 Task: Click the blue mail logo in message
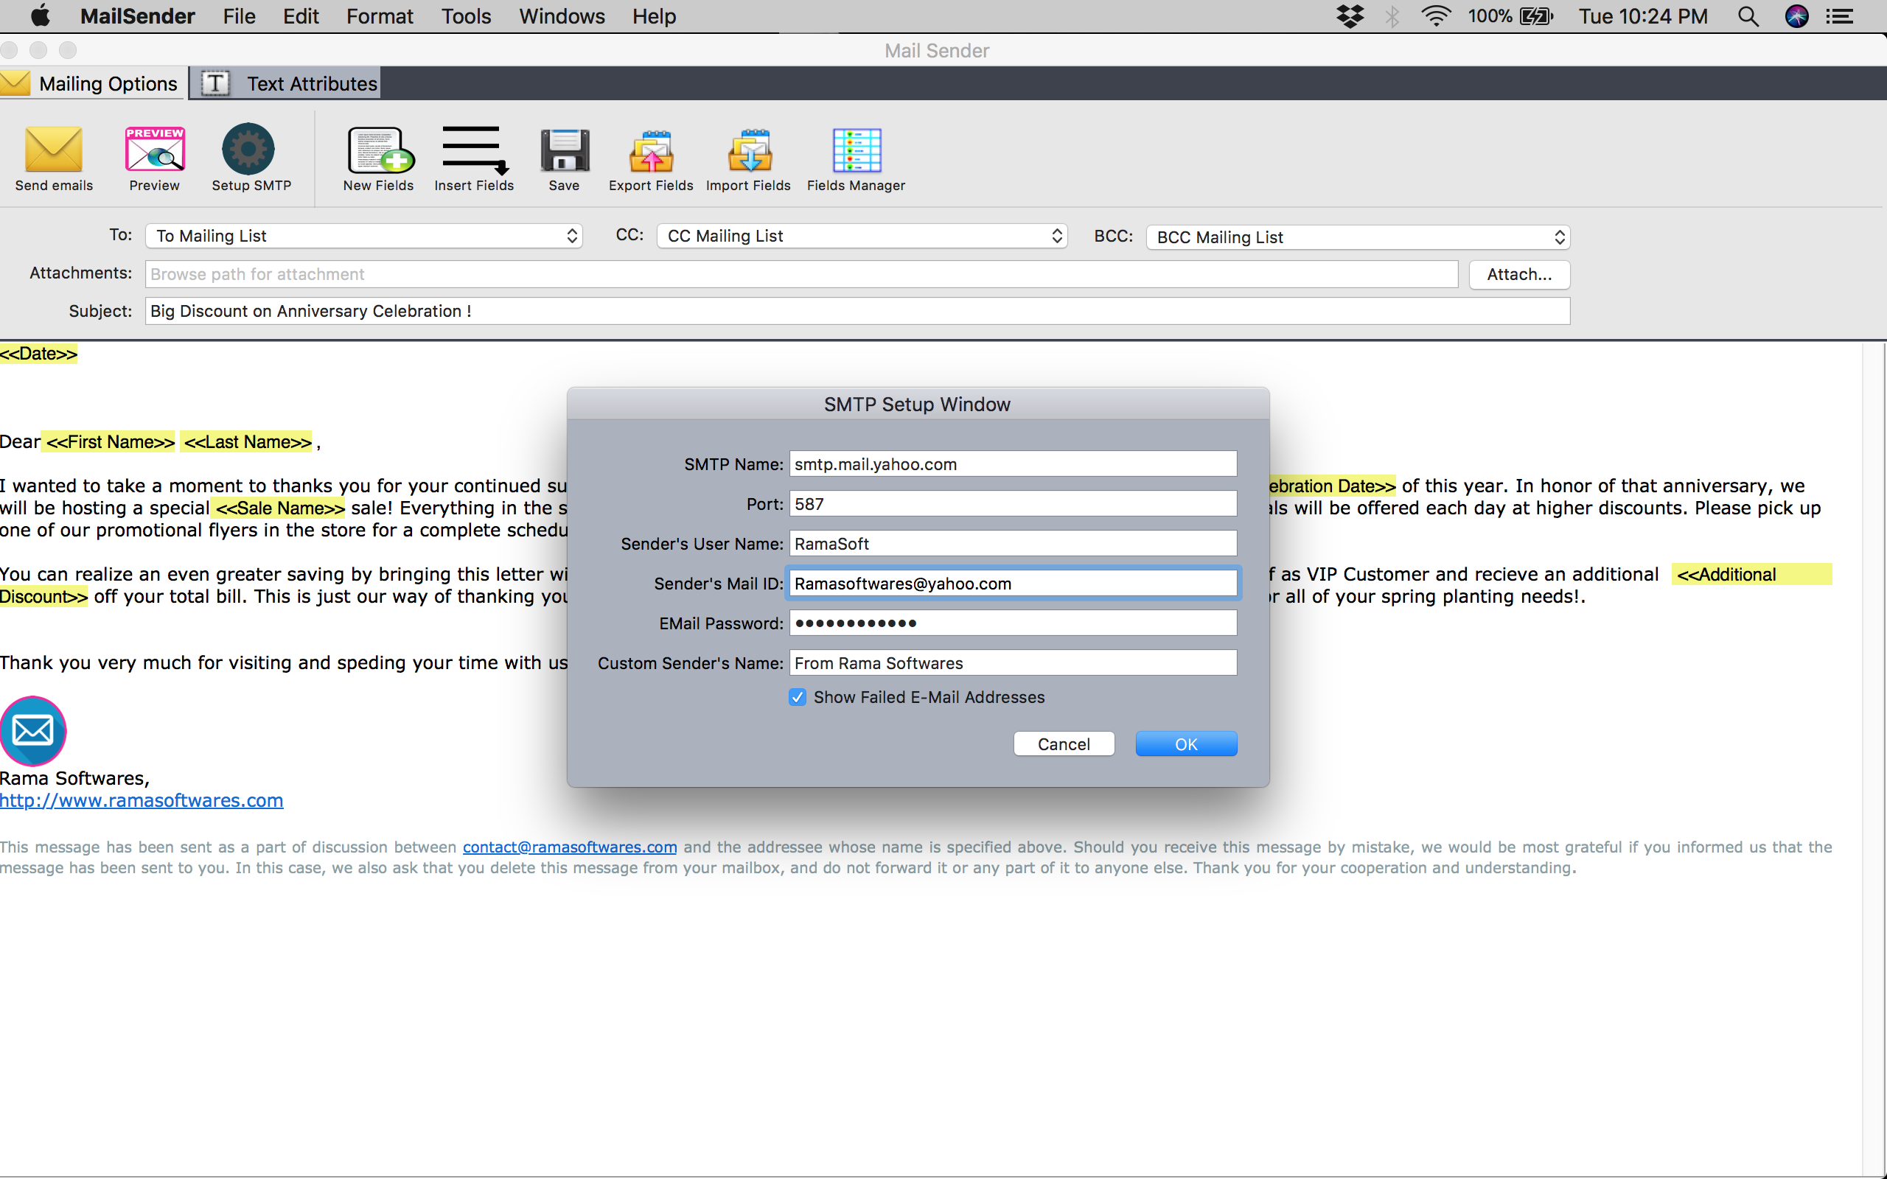[32, 731]
